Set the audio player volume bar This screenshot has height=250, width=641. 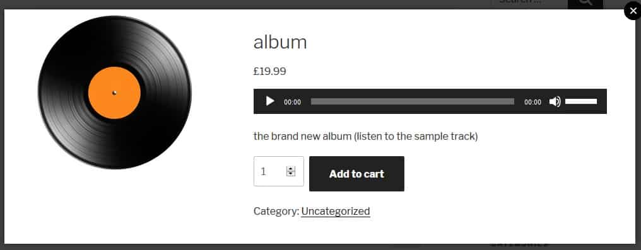pyautogui.click(x=581, y=101)
